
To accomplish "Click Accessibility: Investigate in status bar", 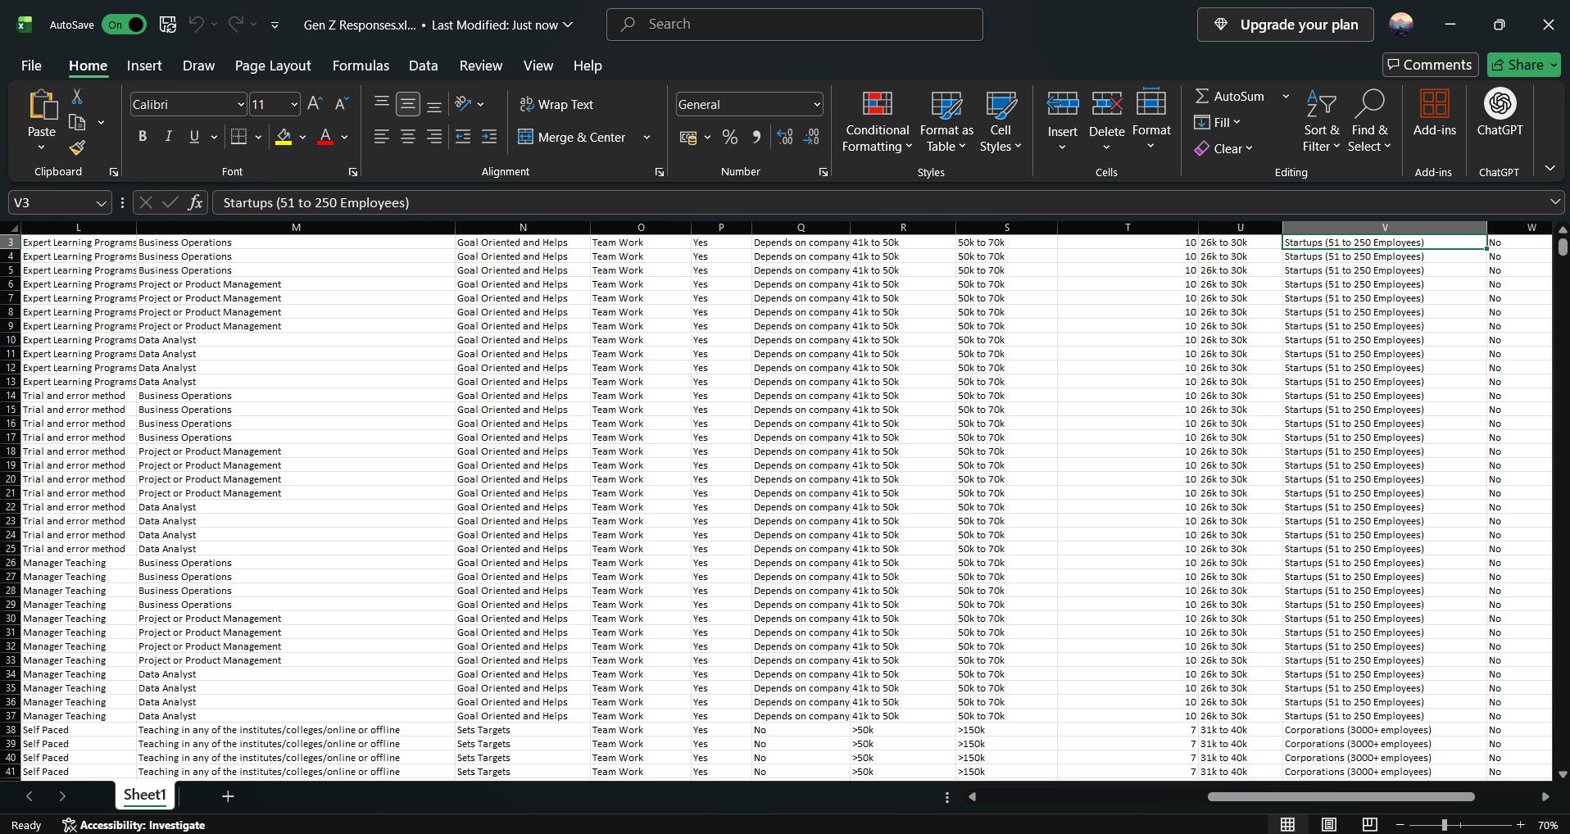I will click(134, 825).
